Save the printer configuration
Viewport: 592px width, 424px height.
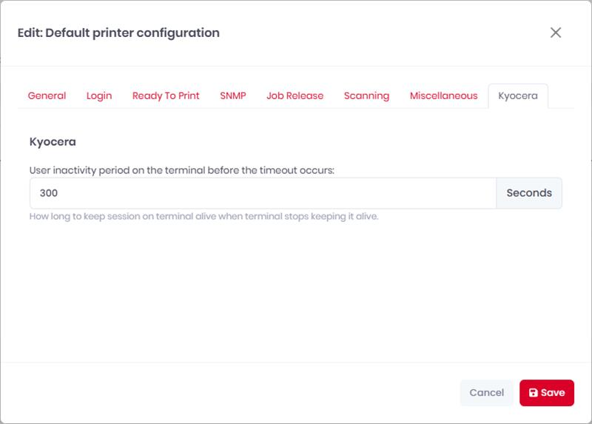547,393
